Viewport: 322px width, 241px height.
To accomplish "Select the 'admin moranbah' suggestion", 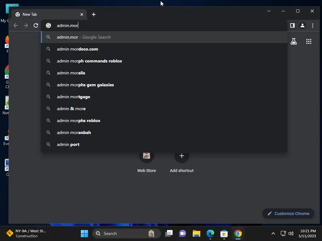I will [x=164, y=133].
